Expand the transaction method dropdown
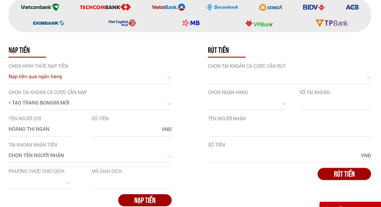This screenshot has width=381, height=207. pos(40,182)
